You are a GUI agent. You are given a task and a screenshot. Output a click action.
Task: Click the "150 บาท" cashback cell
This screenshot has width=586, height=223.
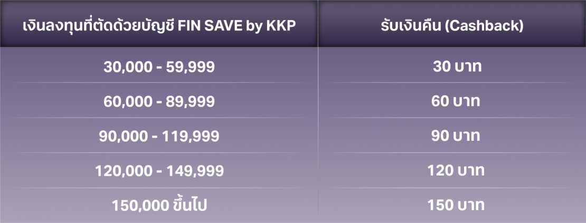point(456,205)
